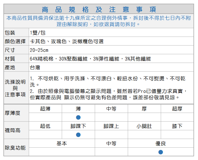Click the 腳踝上 header
Viewport: 198px width, 160px height.
point(111,126)
